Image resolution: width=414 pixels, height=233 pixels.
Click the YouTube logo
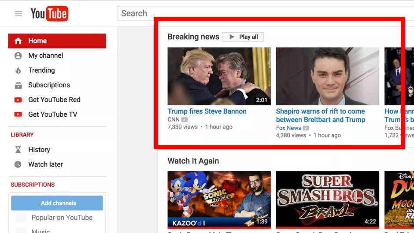[49, 14]
